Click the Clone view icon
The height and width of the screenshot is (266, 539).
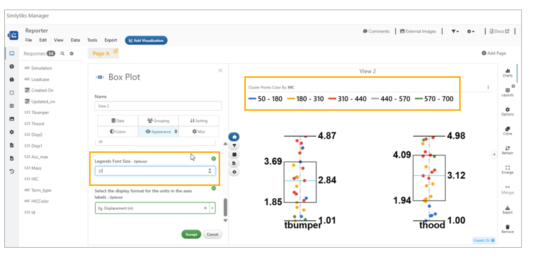pyautogui.click(x=507, y=130)
